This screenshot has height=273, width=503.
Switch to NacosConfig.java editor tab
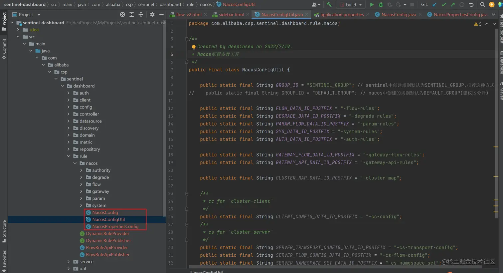[x=399, y=14]
